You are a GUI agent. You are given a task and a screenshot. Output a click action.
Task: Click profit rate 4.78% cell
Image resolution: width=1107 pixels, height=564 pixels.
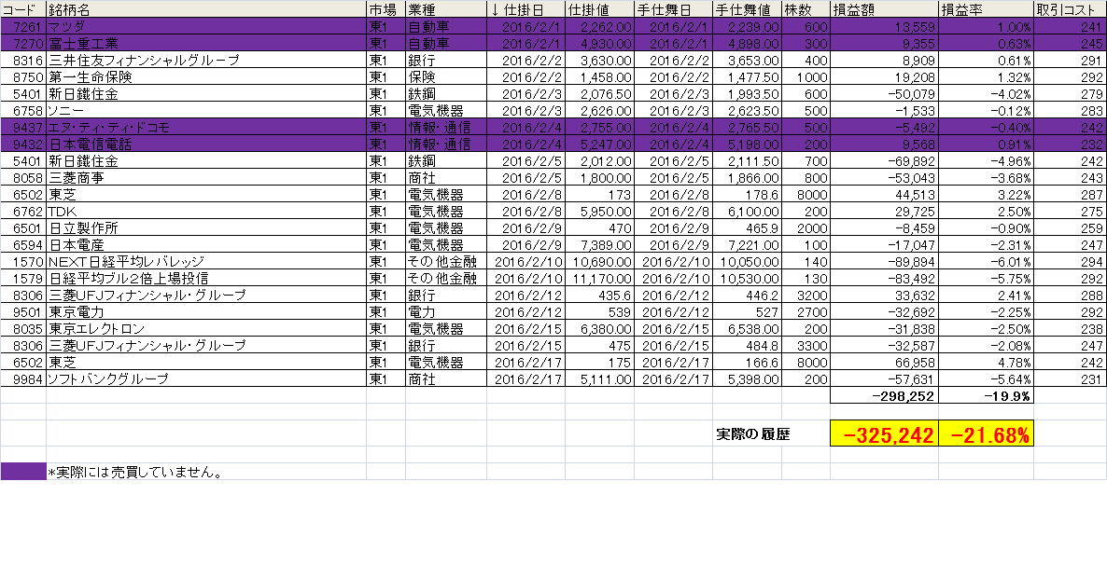pyautogui.click(x=986, y=363)
